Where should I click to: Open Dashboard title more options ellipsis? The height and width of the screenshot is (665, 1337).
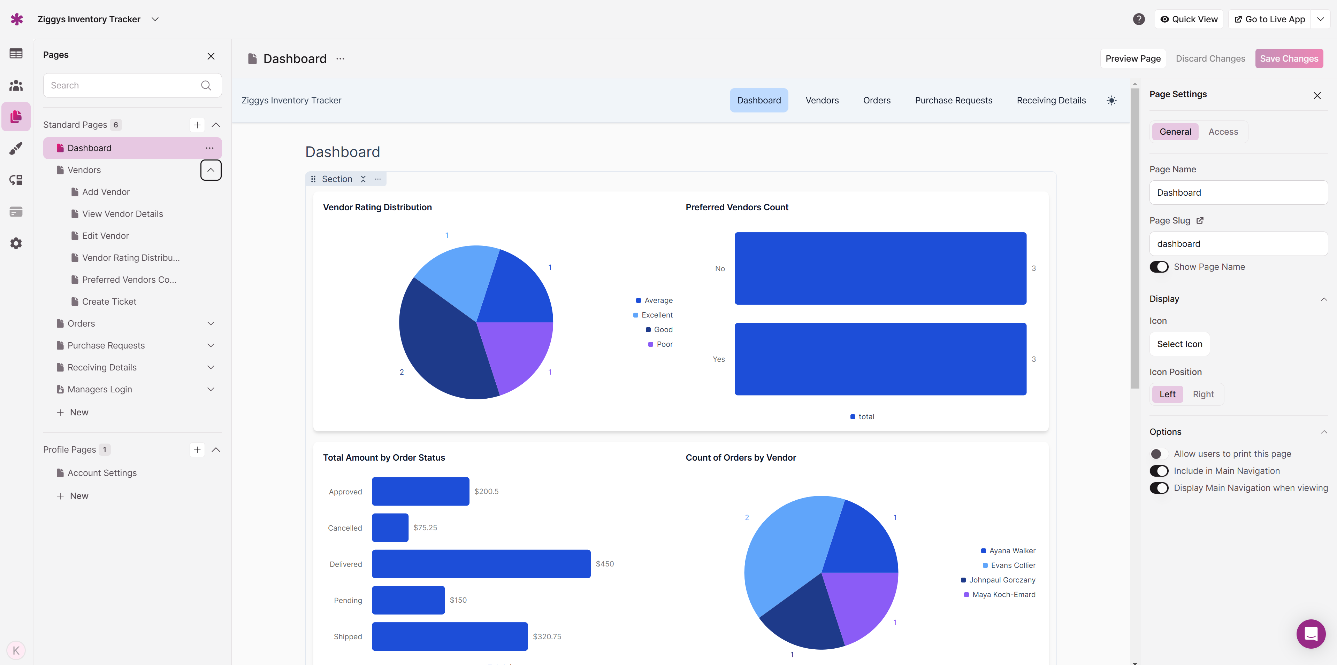341,58
